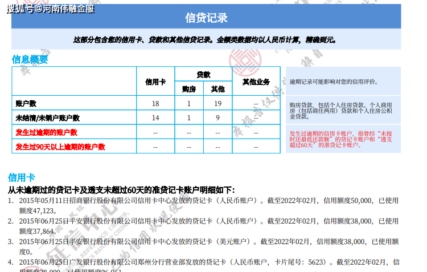Click the 购房贷款 definition note
The height and width of the screenshot is (272, 427).
(x=343, y=110)
